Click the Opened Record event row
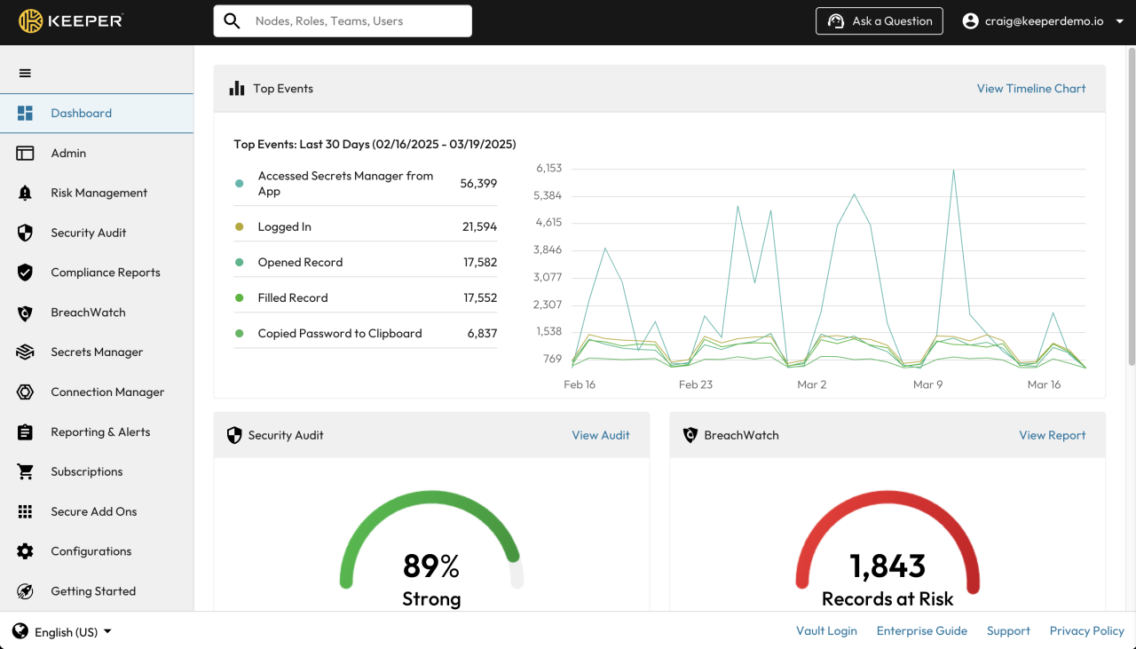Image resolution: width=1136 pixels, height=649 pixels. point(366,263)
